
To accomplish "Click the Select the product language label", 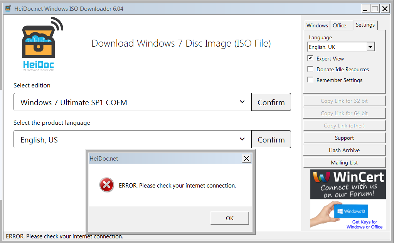I will tap(52, 123).
